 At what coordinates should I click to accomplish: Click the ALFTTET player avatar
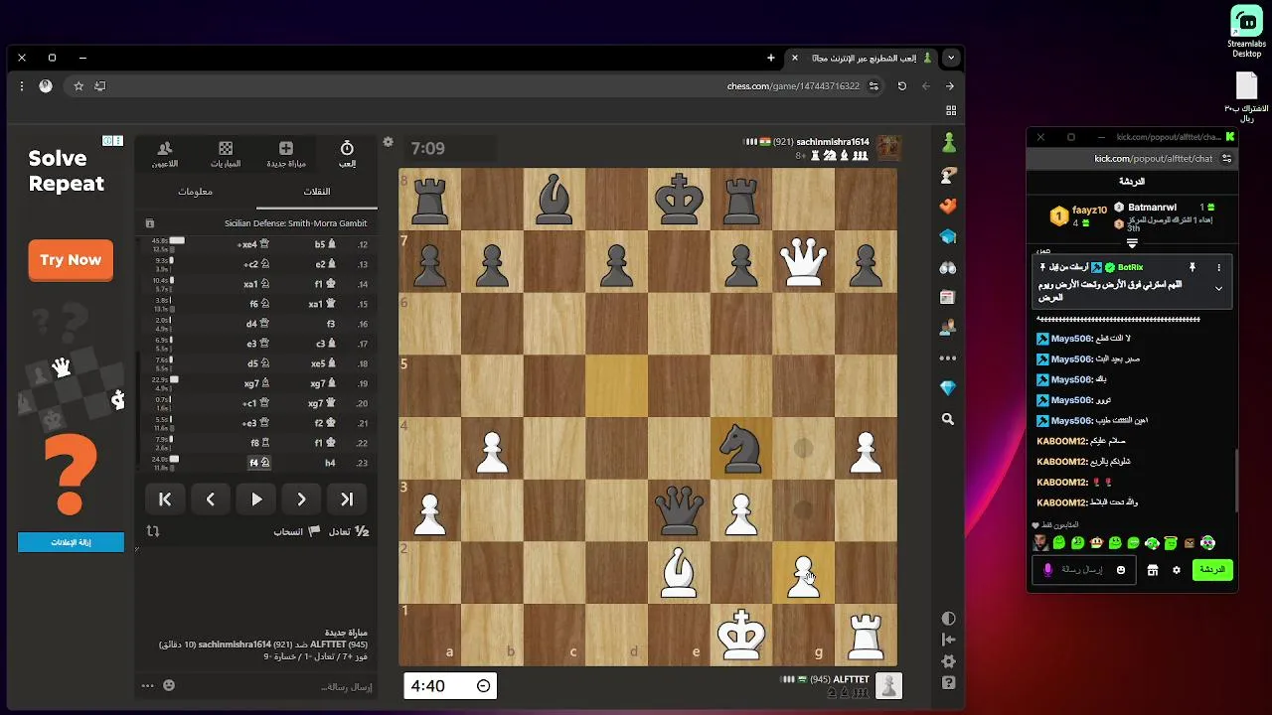[889, 685]
